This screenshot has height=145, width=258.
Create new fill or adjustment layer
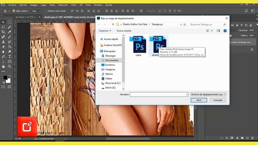click(237, 138)
